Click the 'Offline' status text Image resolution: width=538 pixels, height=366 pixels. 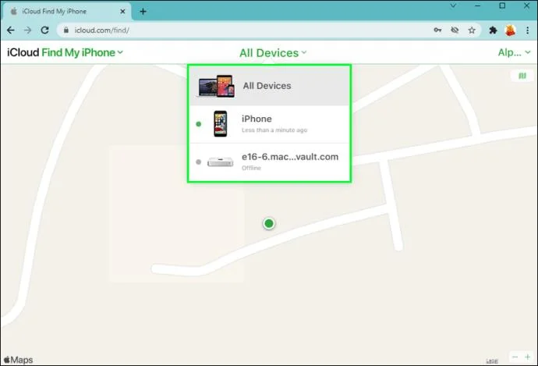pos(251,168)
